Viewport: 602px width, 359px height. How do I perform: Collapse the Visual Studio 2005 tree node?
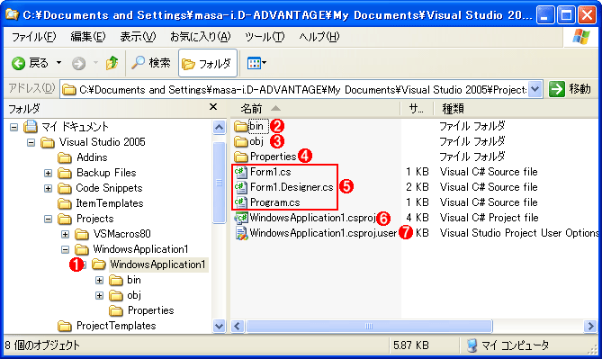pos(31,142)
